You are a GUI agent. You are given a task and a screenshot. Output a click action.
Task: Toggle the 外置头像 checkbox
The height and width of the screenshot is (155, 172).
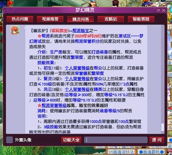coord(9,140)
